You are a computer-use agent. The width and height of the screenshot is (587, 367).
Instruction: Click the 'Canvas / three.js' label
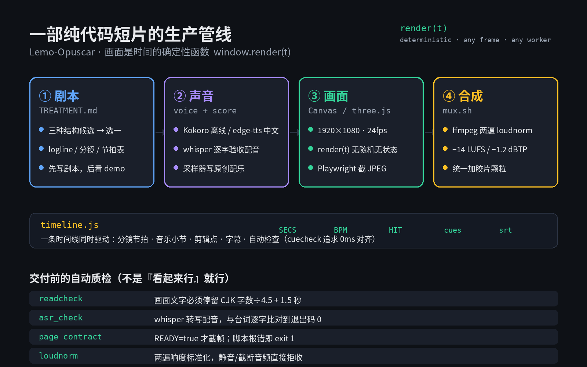pyautogui.click(x=349, y=111)
